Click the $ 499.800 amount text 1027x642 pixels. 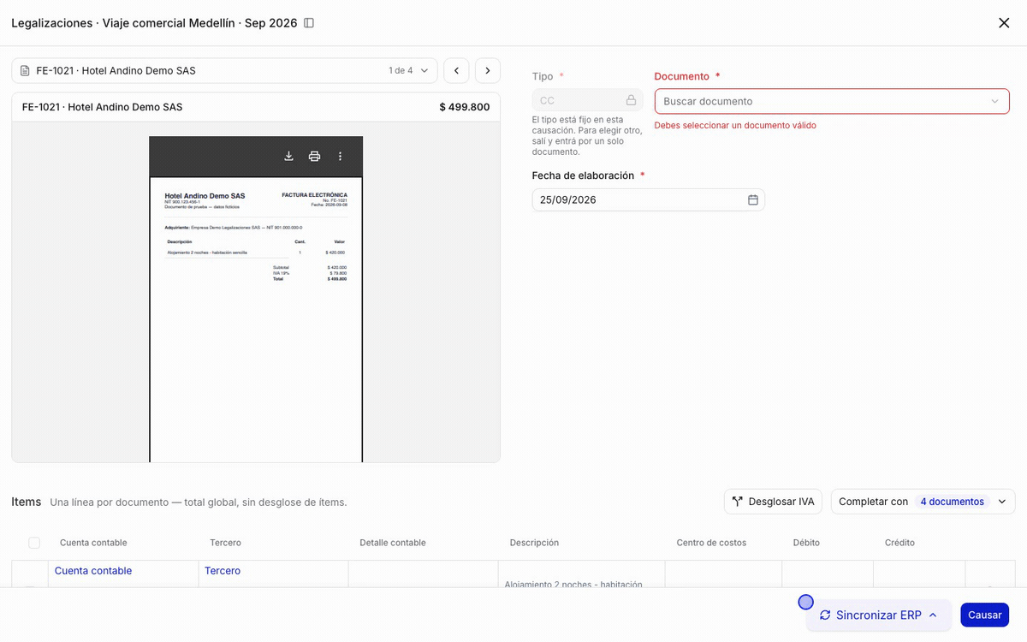(465, 107)
